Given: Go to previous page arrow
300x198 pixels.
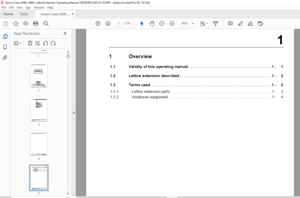Looking at the screenshot, I should point(98,23).
